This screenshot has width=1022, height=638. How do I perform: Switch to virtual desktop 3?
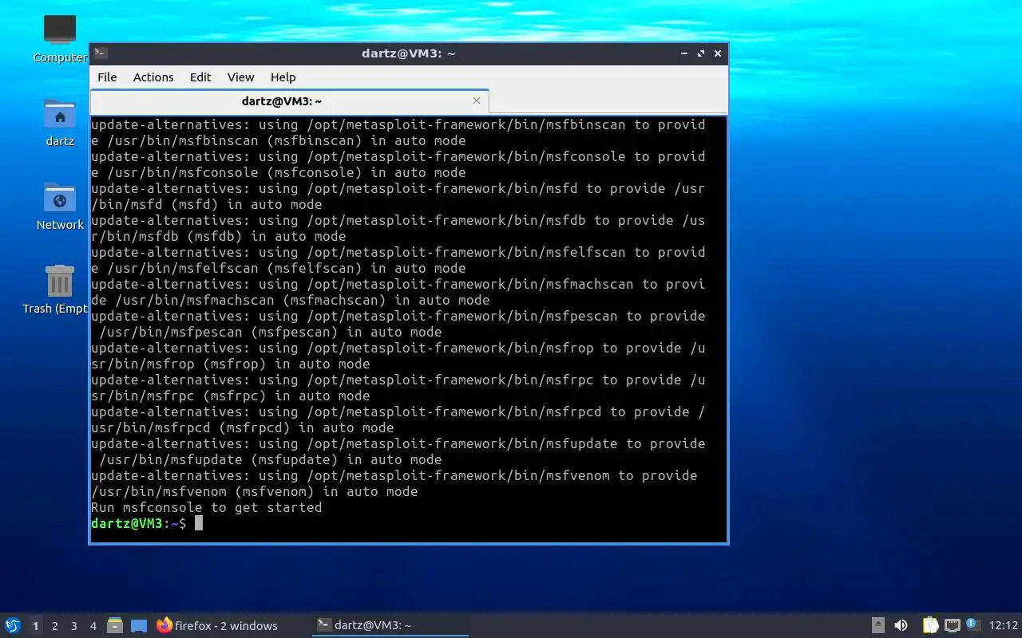pos(73,626)
